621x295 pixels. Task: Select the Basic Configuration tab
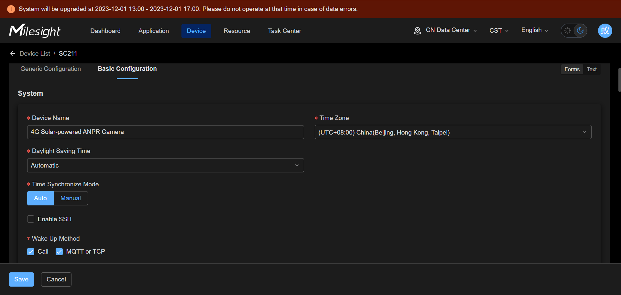(127, 69)
